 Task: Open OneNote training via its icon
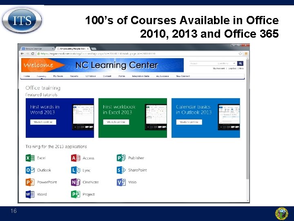[76, 182]
